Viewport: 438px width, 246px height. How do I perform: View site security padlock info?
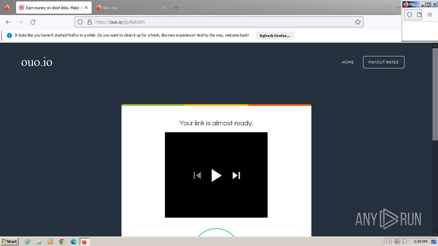[90, 22]
